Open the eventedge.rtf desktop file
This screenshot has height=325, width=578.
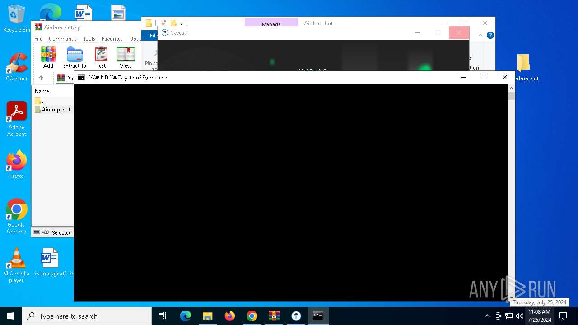pyautogui.click(x=50, y=262)
